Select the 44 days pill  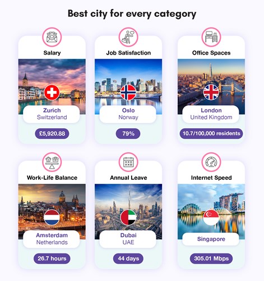coord(128,259)
